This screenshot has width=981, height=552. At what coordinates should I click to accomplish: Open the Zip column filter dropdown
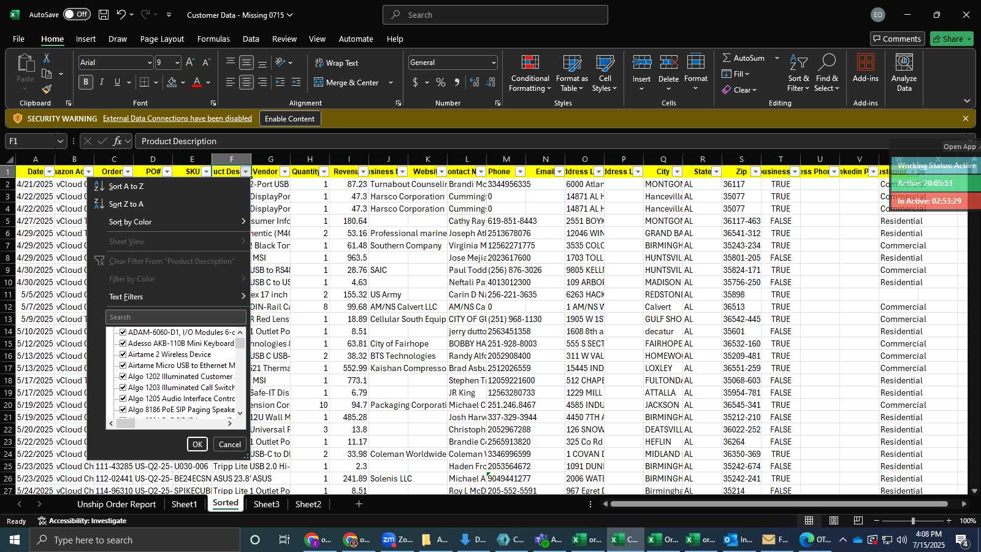tap(755, 172)
